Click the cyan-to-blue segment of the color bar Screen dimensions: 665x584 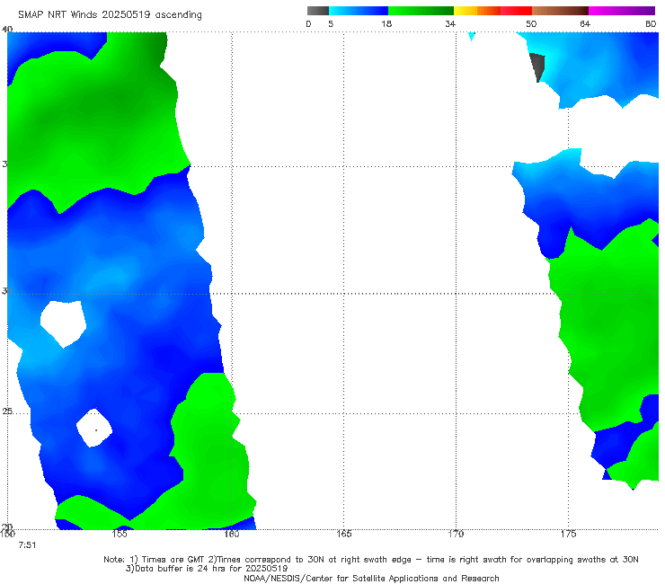point(359,11)
